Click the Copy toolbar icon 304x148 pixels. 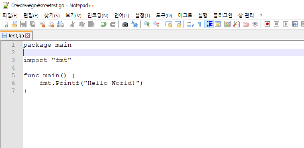pos(82,24)
